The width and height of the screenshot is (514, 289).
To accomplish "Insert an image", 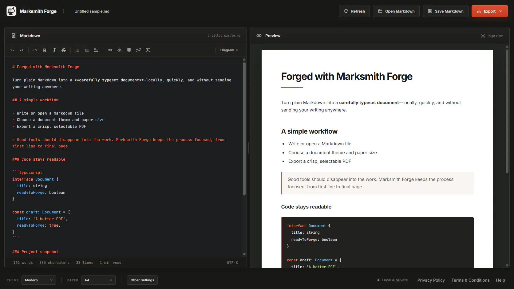I will [148, 50].
